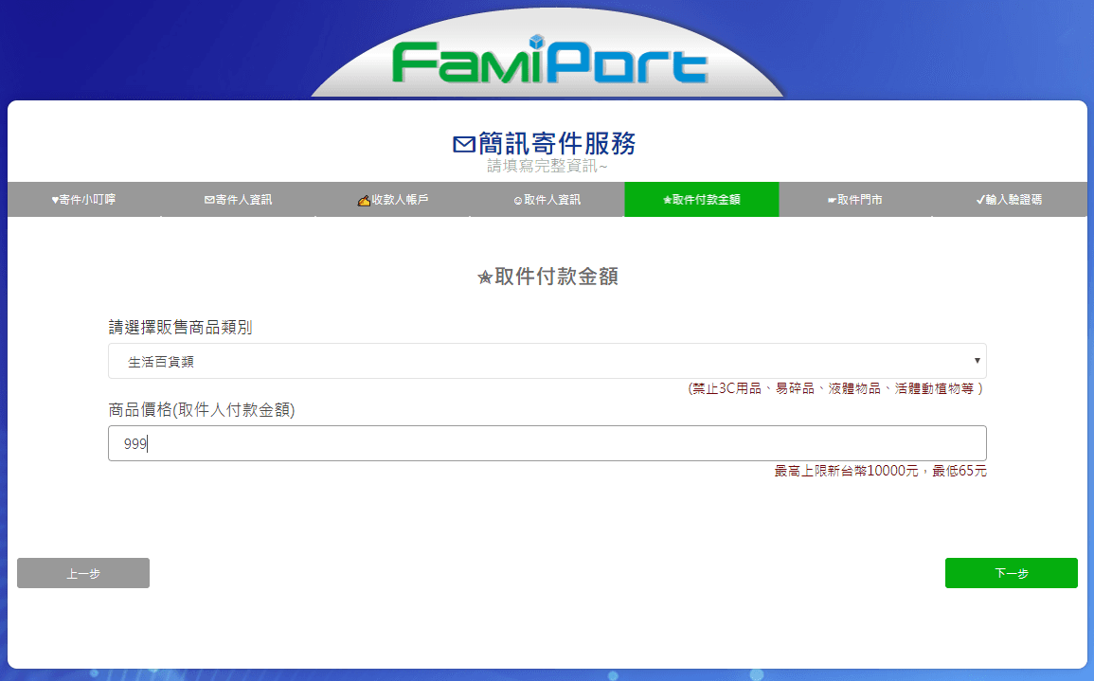Go to the 收款人帳戶 step tab
This screenshot has height=681, width=1094.
[393, 200]
